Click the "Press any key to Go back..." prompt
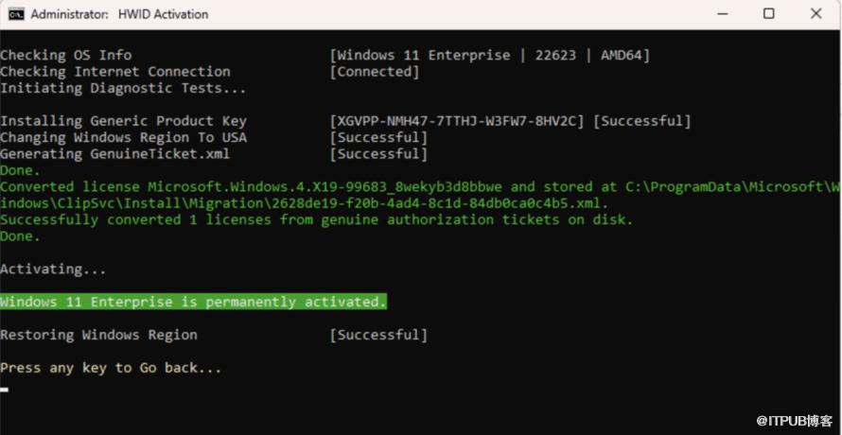The width and height of the screenshot is (842, 435). tap(111, 368)
